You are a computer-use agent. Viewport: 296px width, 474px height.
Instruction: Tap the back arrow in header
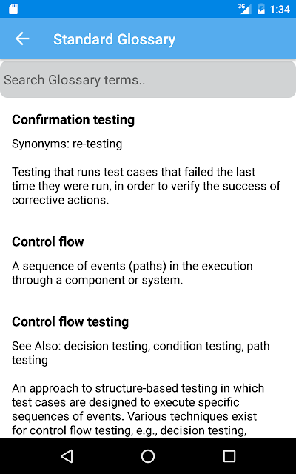point(22,39)
